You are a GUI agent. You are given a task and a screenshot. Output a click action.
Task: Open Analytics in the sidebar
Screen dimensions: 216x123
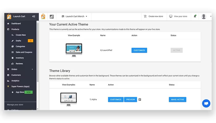[x=15, y=81]
